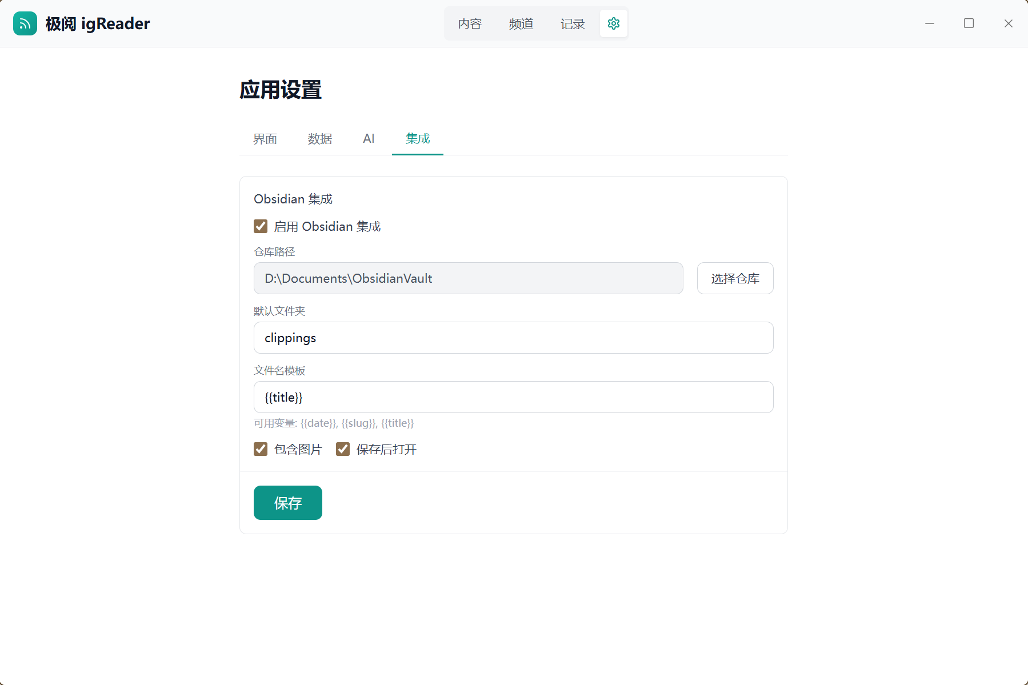Click the 文件名模板 label
The height and width of the screenshot is (685, 1028).
click(279, 370)
